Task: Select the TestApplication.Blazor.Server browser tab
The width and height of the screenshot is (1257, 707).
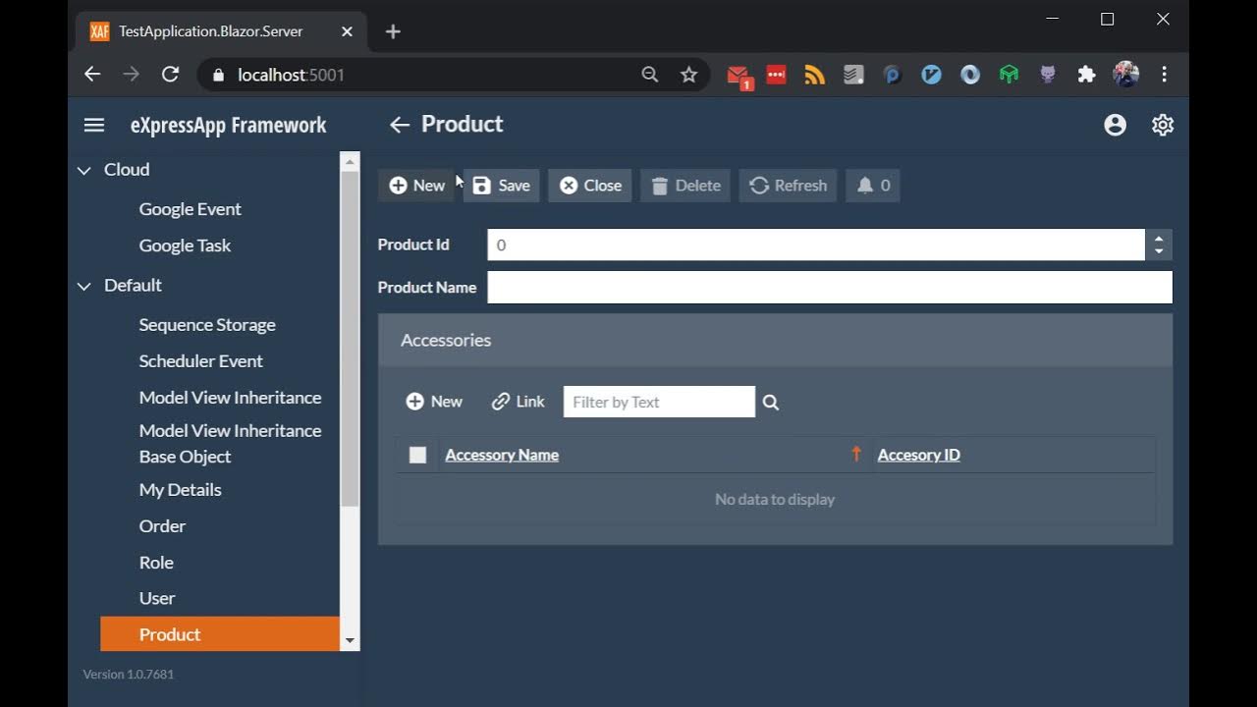Action: click(x=221, y=31)
